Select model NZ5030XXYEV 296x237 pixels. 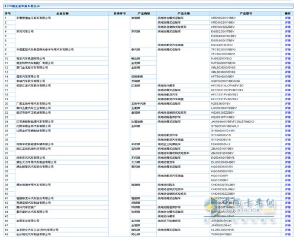tap(221, 104)
